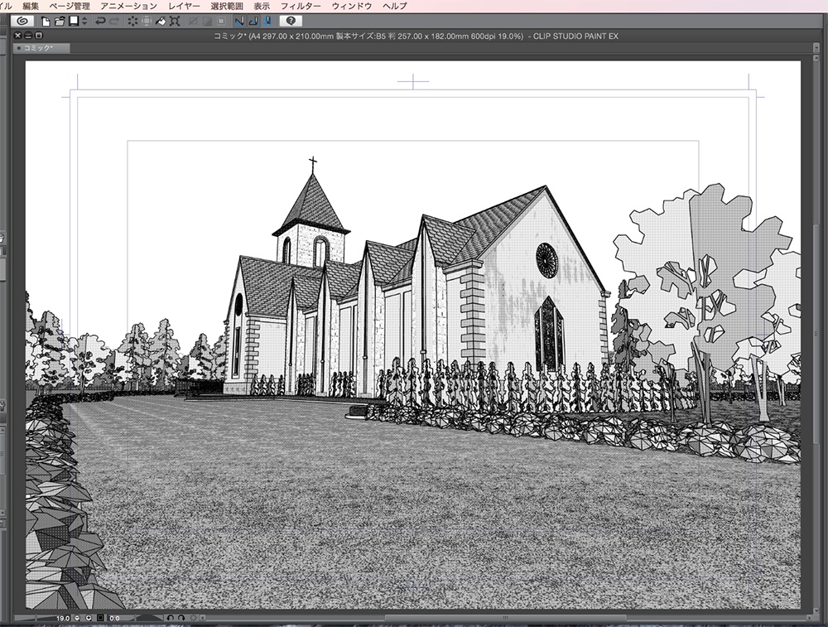Image resolution: width=828 pixels, height=627 pixels.
Task: Open the アニメーション menu
Action: [128, 6]
